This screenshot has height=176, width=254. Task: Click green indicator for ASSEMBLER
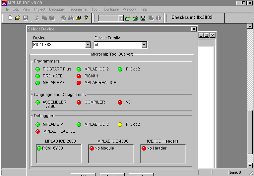37,102
